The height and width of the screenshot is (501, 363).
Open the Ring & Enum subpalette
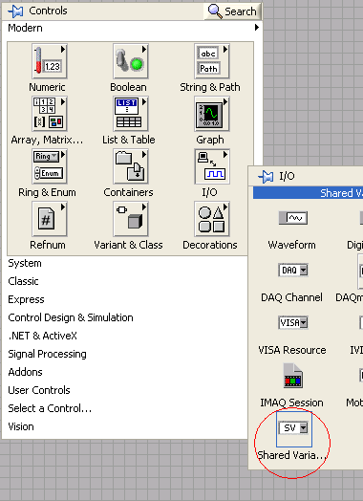[49, 166]
